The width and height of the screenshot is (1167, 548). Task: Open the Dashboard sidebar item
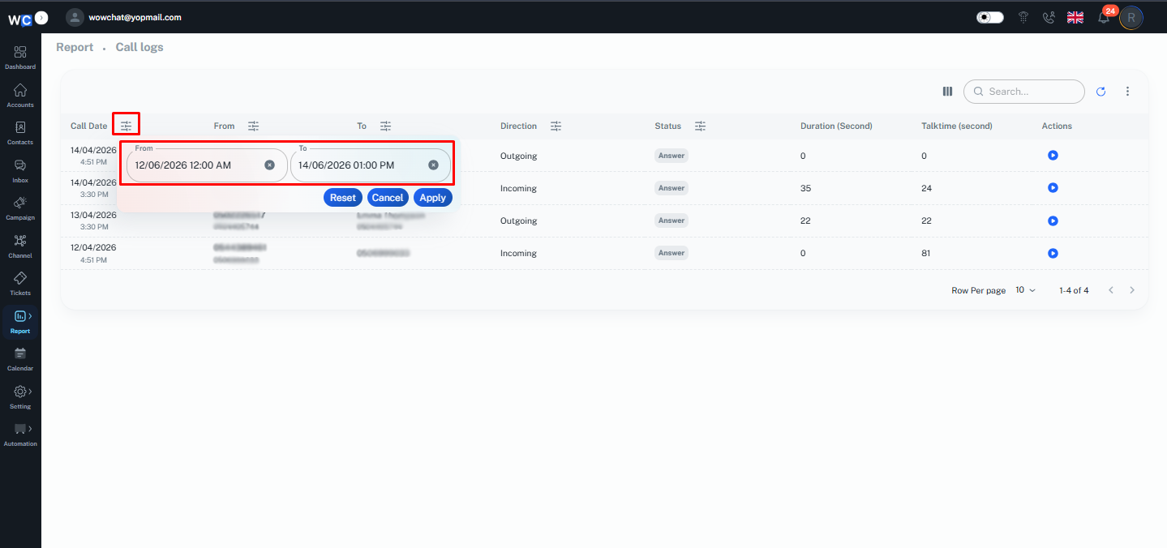click(20, 58)
